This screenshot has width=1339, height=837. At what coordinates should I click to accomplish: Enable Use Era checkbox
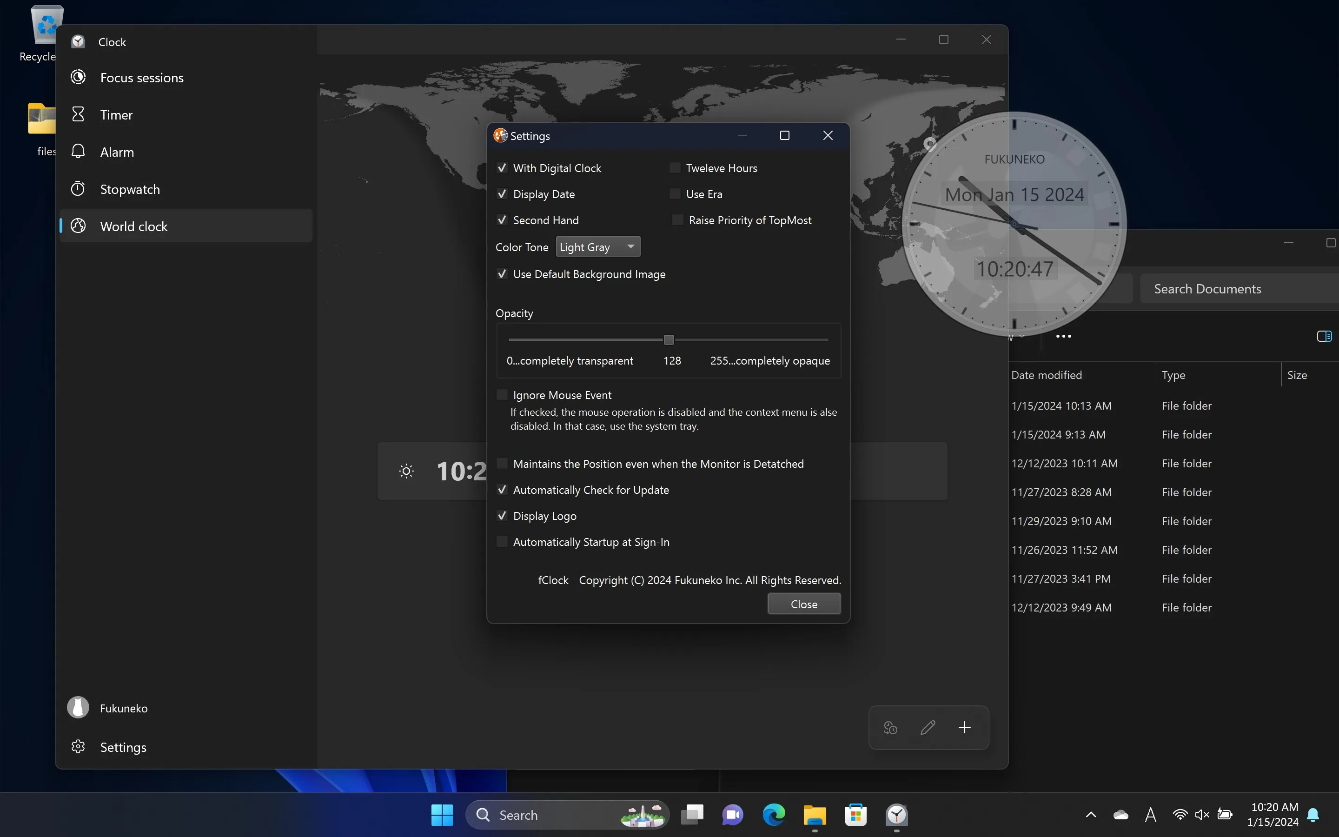tap(675, 194)
